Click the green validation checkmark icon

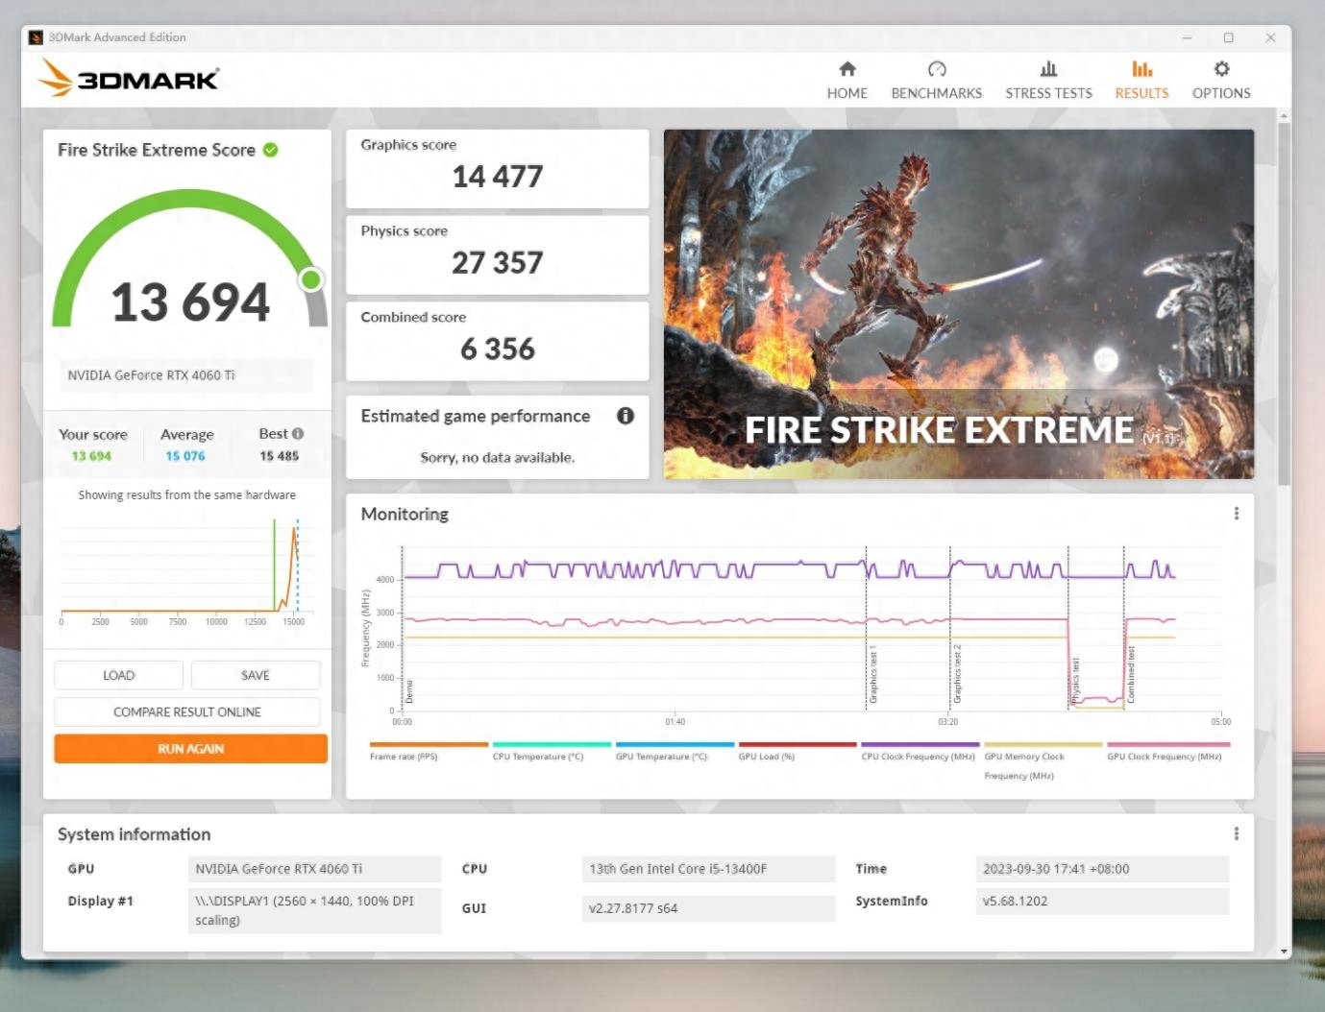(x=271, y=150)
